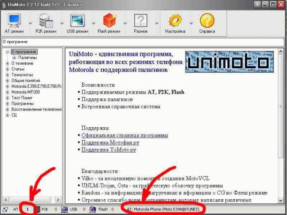
Task: Click the UniMoto application title bar icon
Action: (4, 5)
